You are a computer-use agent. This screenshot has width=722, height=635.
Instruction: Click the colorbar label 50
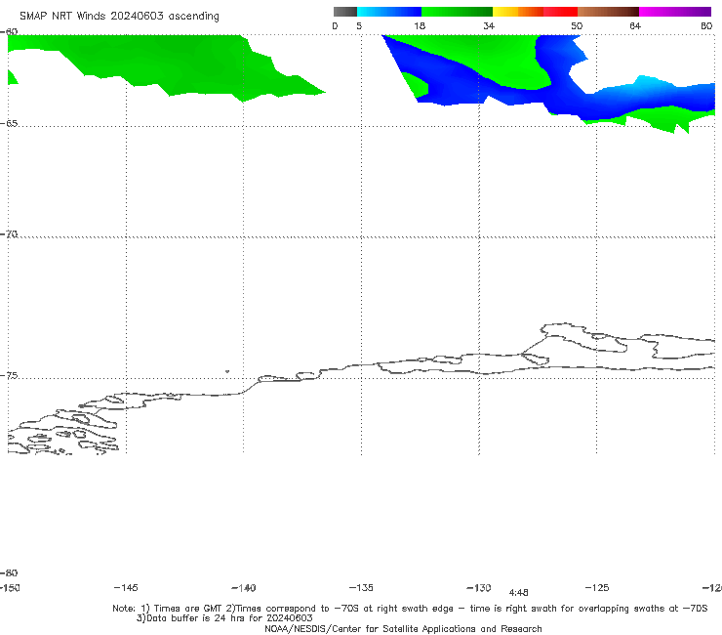click(x=577, y=26)
